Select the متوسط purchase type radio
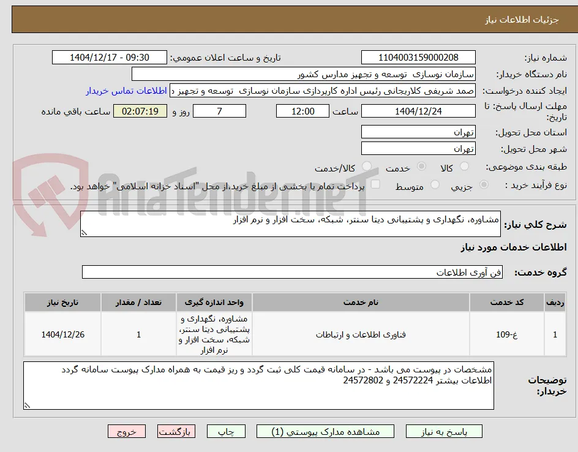This screenshot has height=452, width=578. click(x=435, y=185)
